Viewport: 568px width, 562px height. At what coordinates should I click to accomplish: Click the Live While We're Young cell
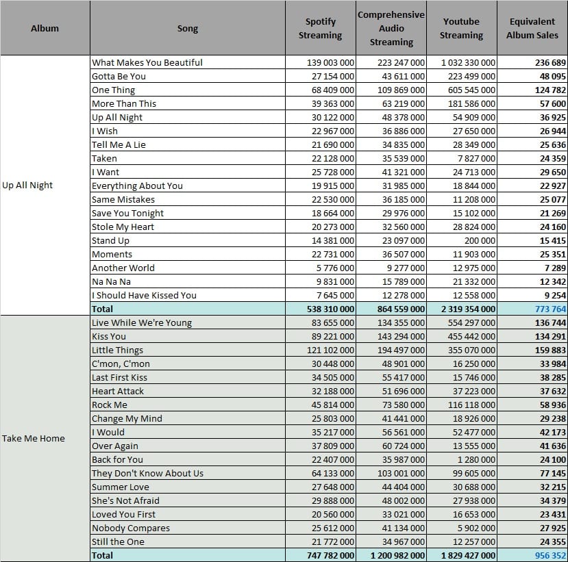[188, 323]
